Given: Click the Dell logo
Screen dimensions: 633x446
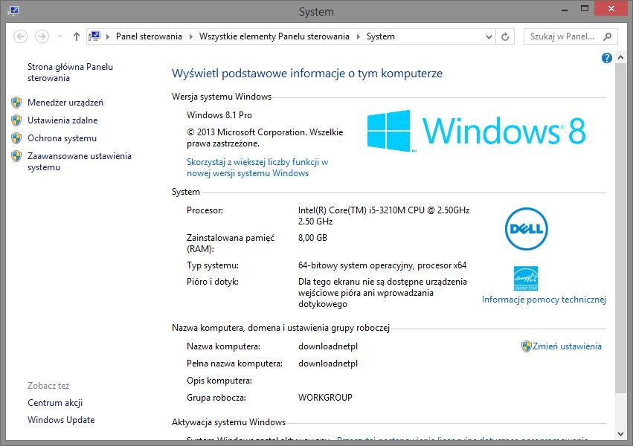Looking at the screenshot, I should [527, 229].
